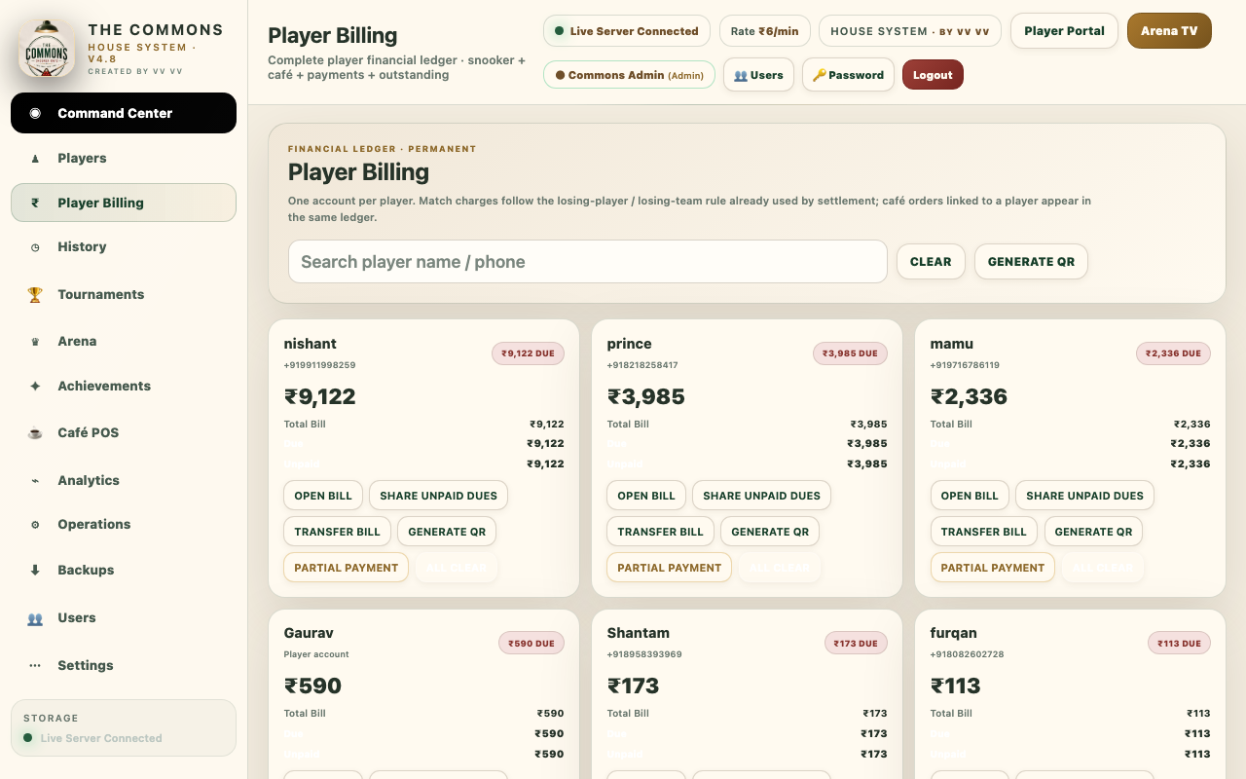Open Achievements via the star icon
This screenshot has height=779, width=1246.
(35, 386)
